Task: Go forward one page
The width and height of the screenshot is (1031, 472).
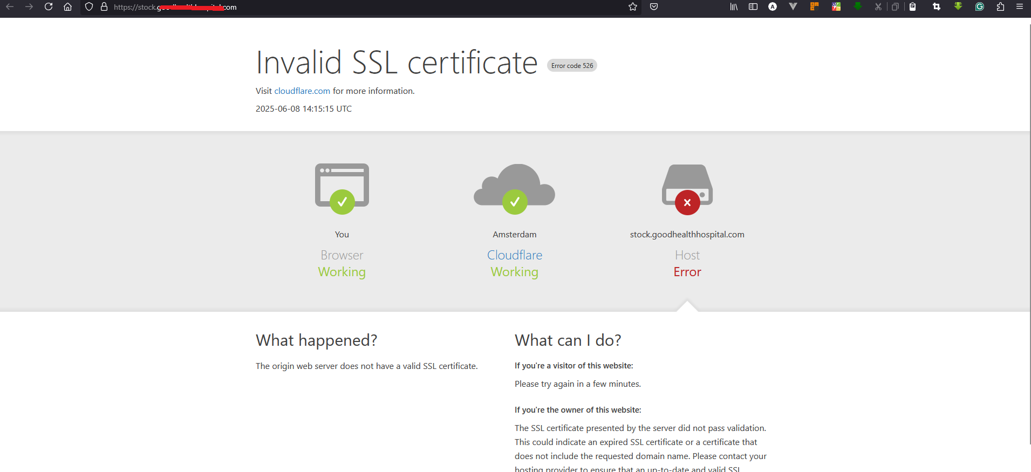Action: pos(29,7)
